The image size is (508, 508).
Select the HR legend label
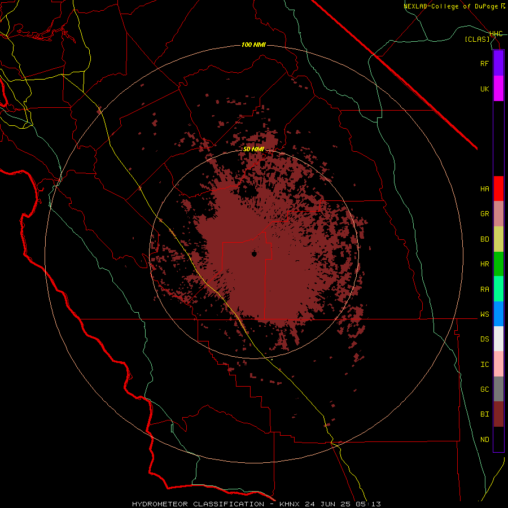pyautogui.click(x=484, y=264)
